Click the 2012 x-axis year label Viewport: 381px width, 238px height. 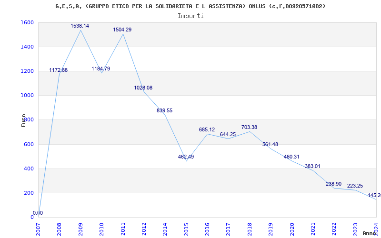144,229
